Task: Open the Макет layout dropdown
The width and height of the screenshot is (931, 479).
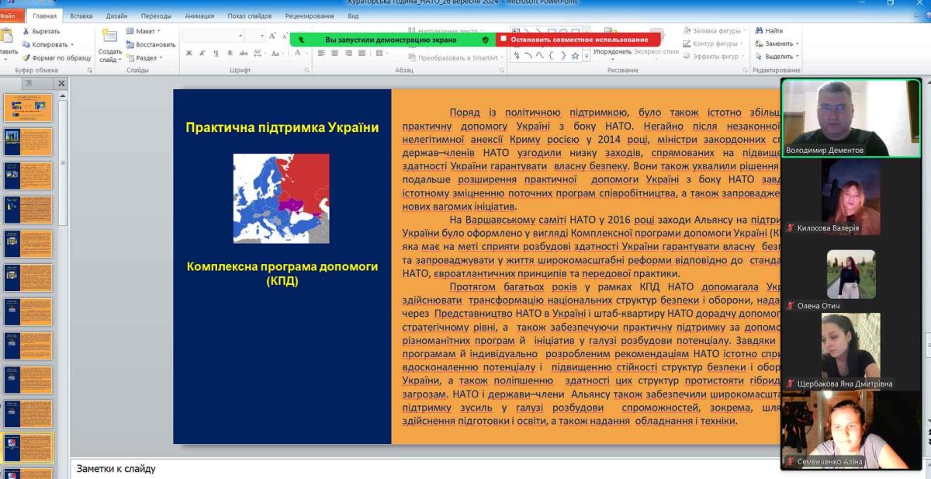Action: pyautogui.click(x=144, y=31)
